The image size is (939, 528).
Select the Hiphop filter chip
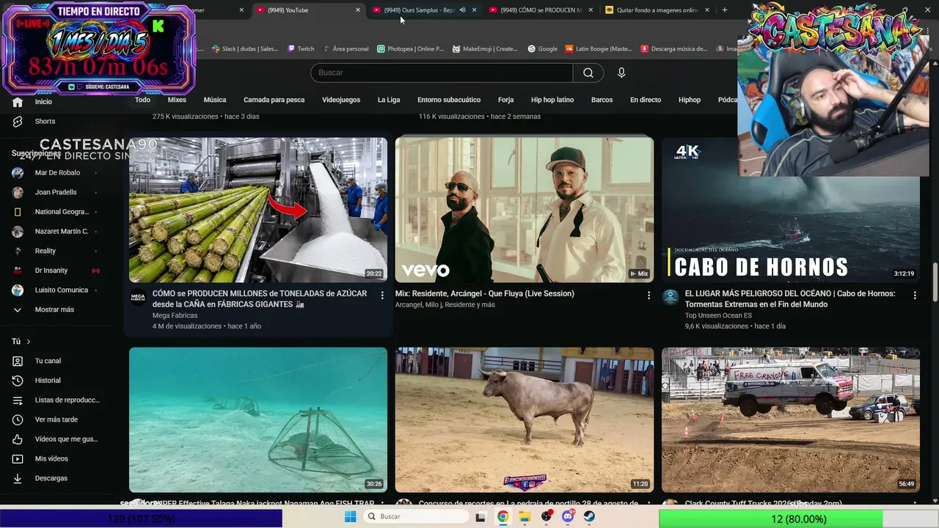click(x=690, y=100)
